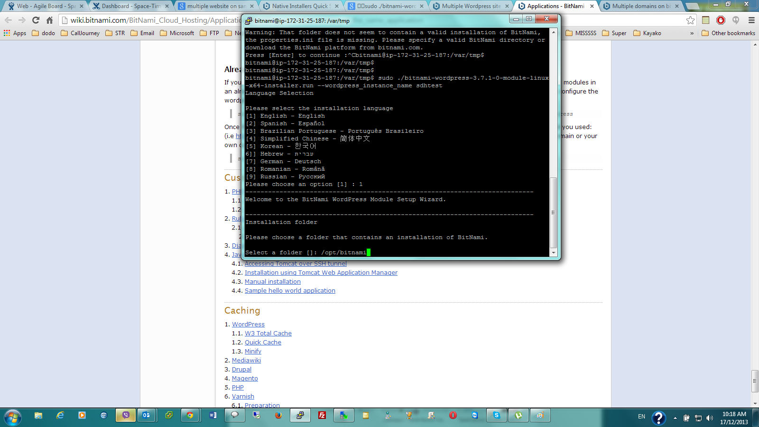The height and width of the screenshot is (427, 759).
Task: Switch to the PuTTY taskbar button
Action: (300, 416)
